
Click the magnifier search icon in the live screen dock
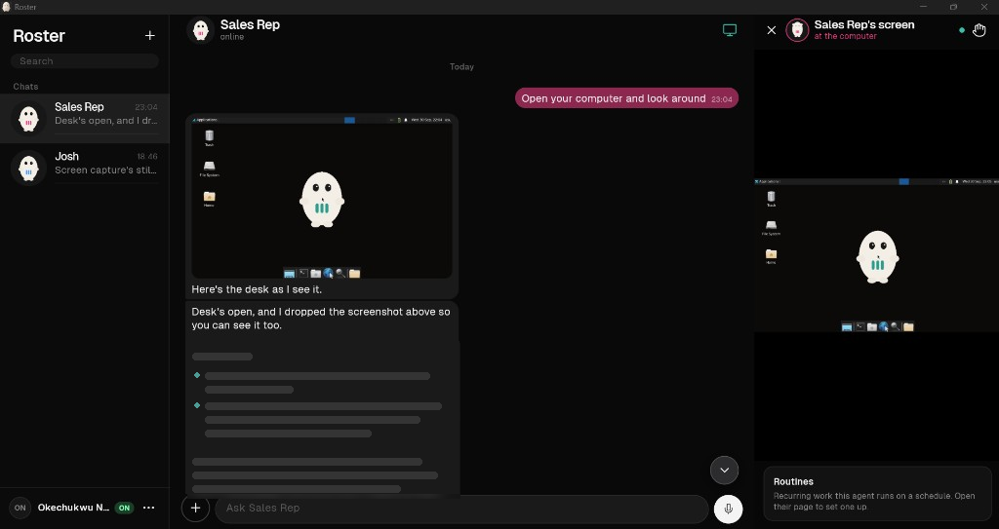pyautogui.click(x=896, y=326)
